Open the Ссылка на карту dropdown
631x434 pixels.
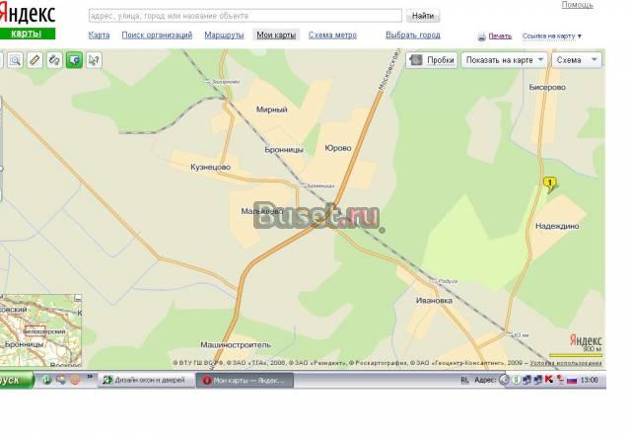[x=552, y=36]
